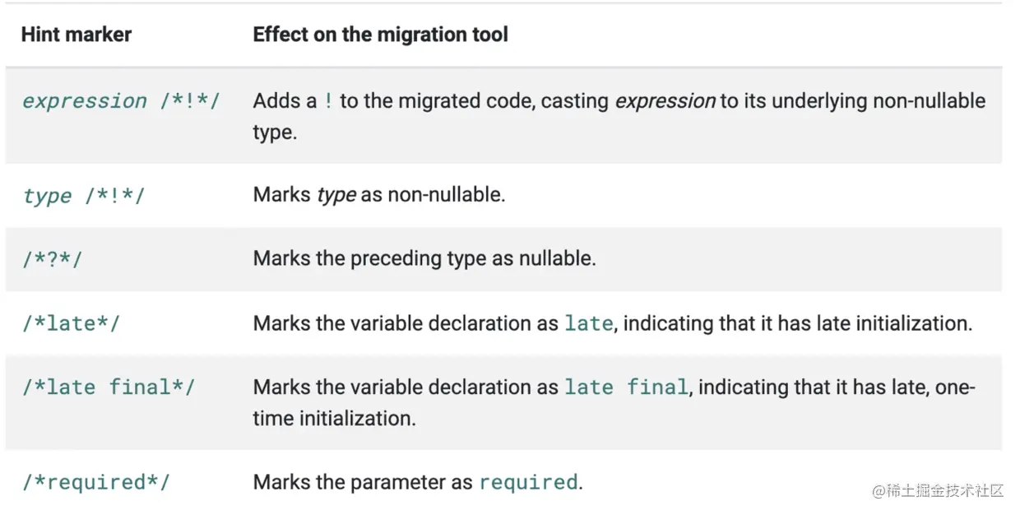1020x515 pixels.
Task: Click "Marks the preceding type as nullable."
Action: click(x=424, y=258)
